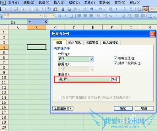Click the Redo arrow icon

(100, 9)
